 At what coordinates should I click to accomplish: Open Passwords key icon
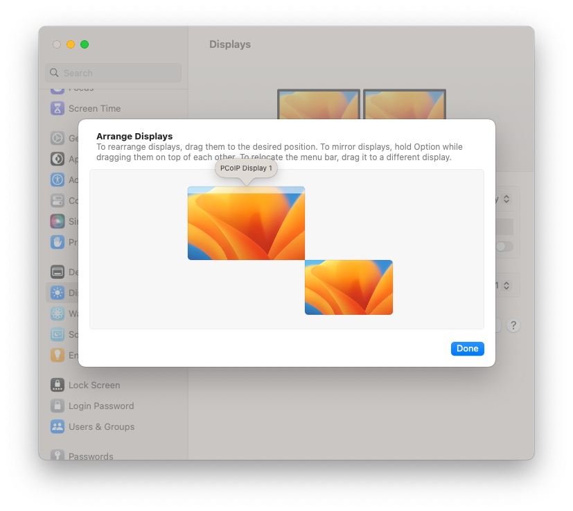click(x=58, y=454)
